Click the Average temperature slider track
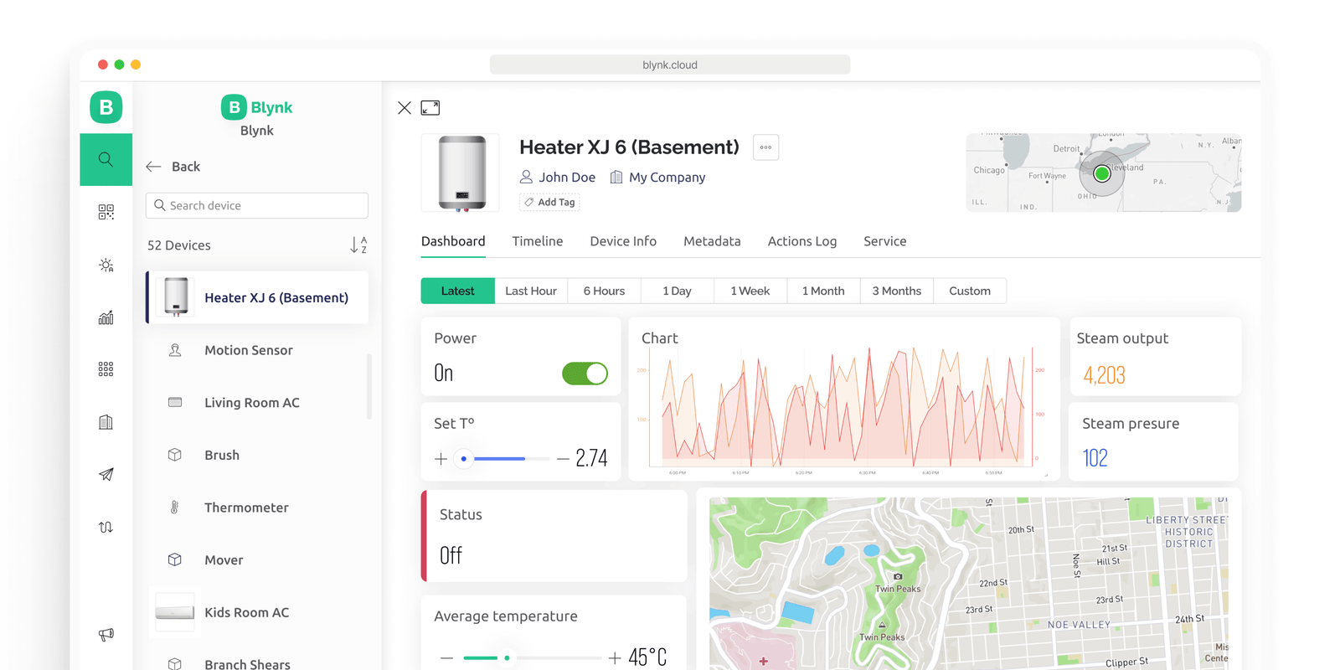Viewport: 1340px width, 670px height. 533,657
